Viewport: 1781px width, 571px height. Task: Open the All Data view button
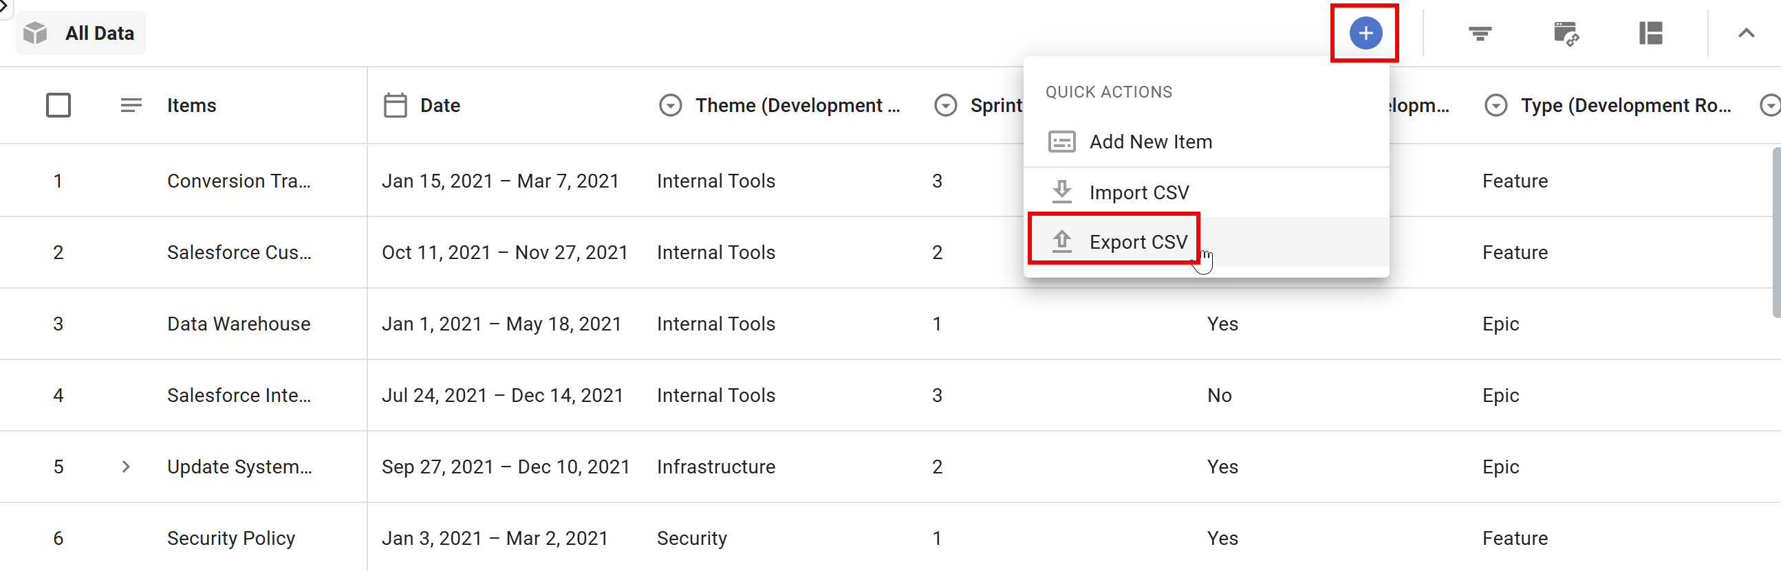(81, 33)
